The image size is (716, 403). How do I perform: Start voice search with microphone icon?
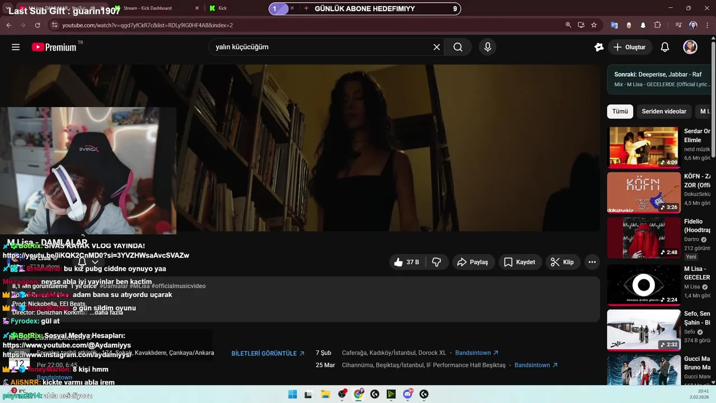click(x=488, y=47)
